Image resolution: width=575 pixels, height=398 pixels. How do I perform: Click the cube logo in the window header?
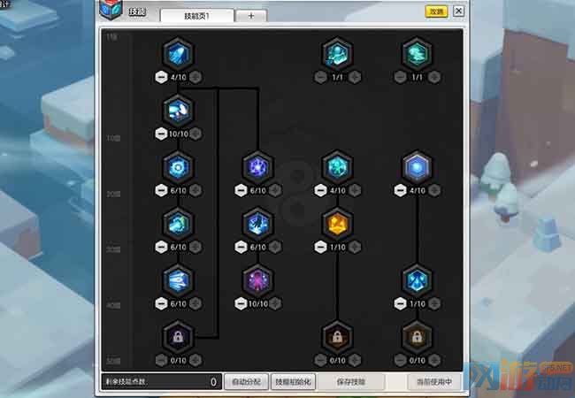111,10
